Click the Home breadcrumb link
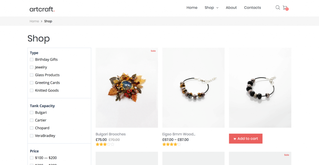This screenshot has height=165, width=319. (34, 21)
